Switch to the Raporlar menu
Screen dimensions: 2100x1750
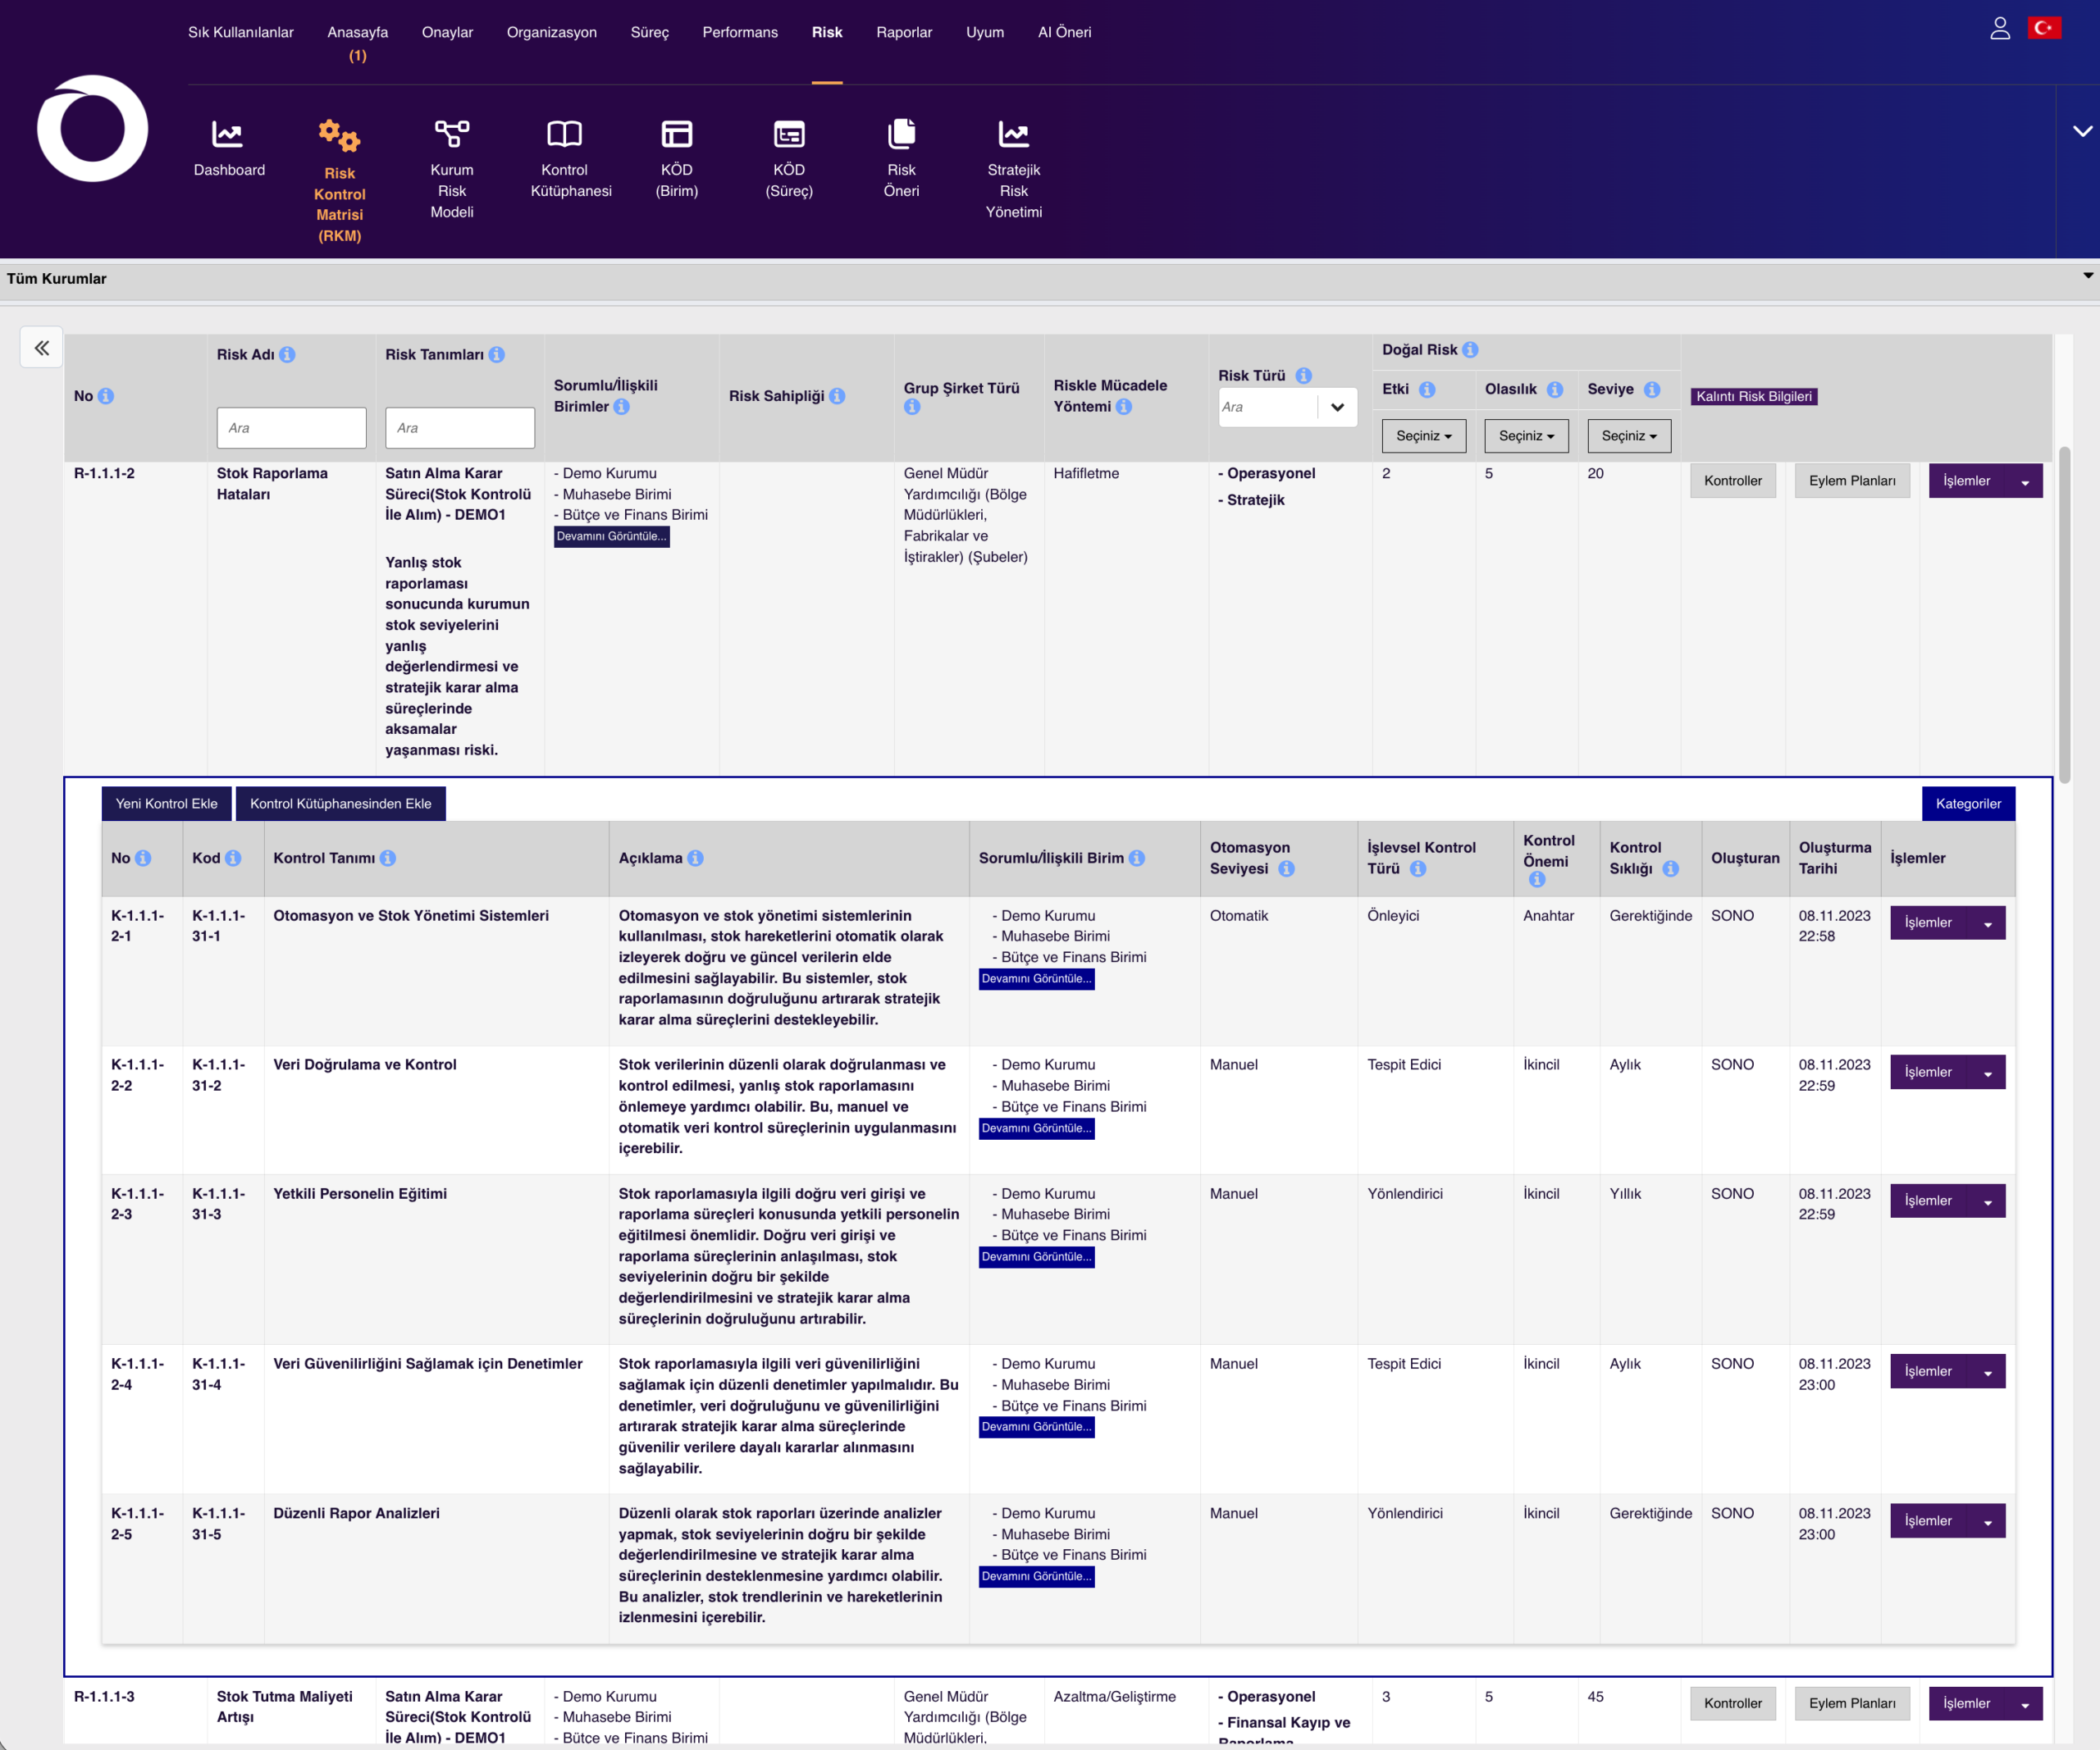[x=903, y=32]
